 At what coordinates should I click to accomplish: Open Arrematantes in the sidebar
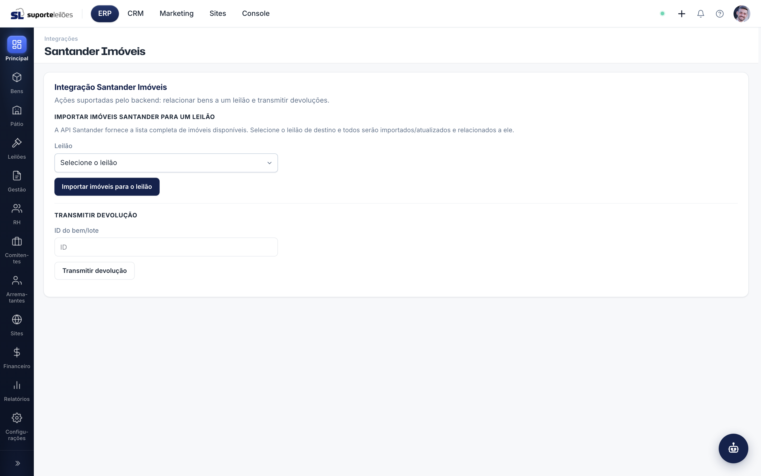coord(17,289)
